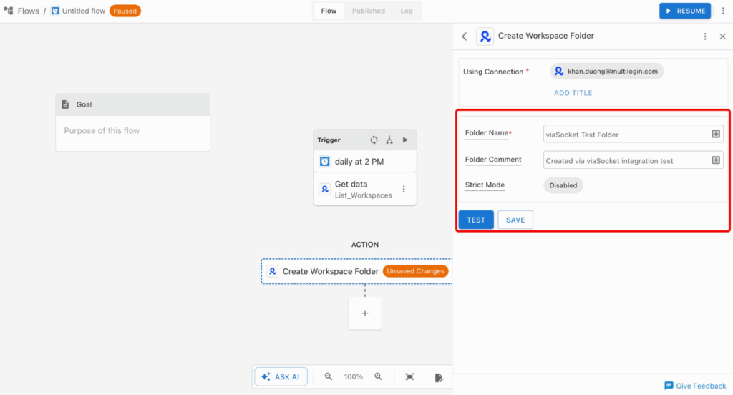Click the Folder Name label
Viewport: 733px width, 395px height.
pos(487,133)
